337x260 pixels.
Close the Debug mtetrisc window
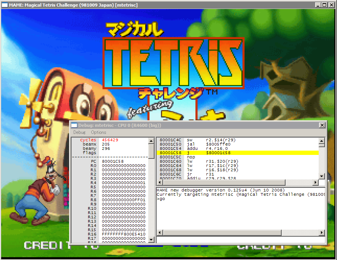coord(322,125)
